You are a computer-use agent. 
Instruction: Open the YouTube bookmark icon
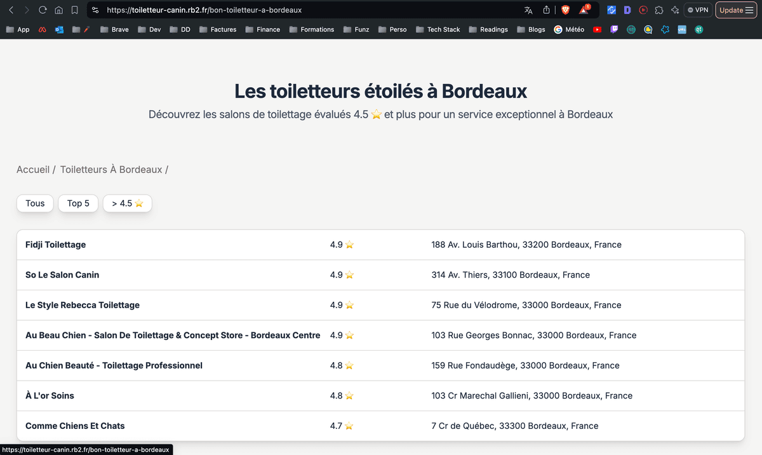click(597, 29)
